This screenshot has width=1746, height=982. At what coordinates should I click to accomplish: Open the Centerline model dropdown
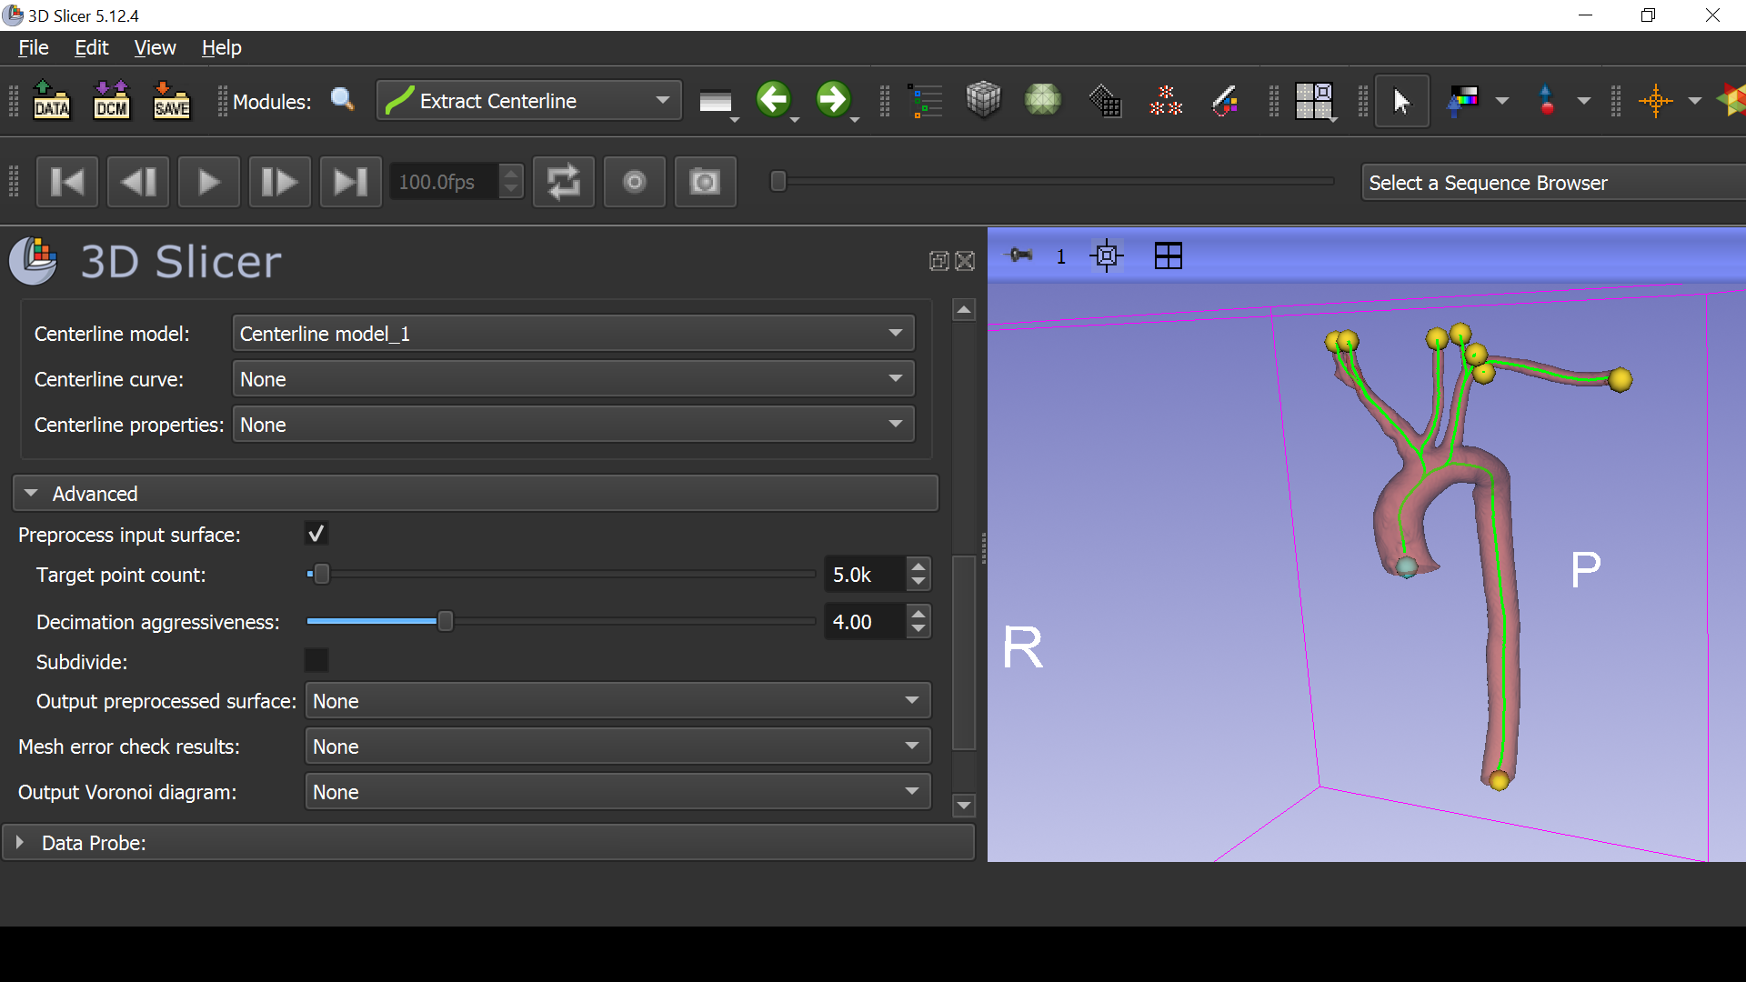[x=574, y=334]
